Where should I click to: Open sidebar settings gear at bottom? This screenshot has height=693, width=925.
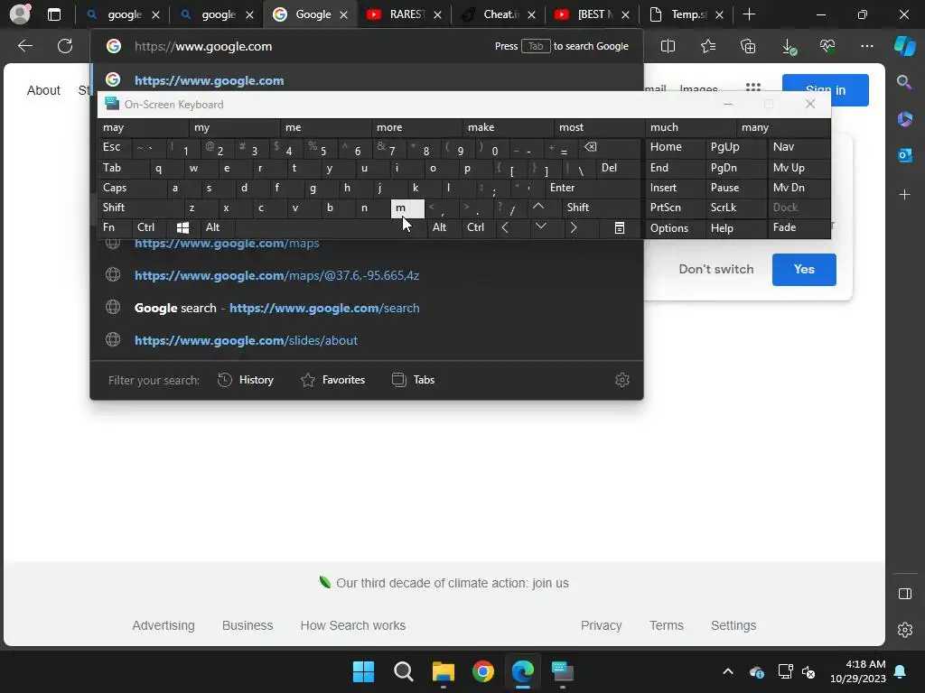point(905,629)
